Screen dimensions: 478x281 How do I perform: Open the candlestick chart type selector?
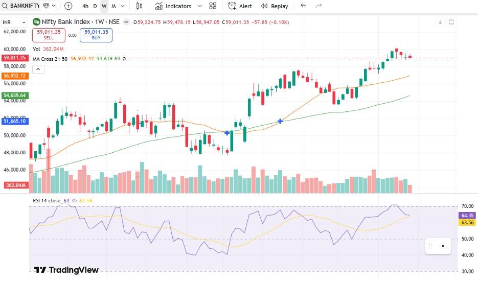click(140, 6)
